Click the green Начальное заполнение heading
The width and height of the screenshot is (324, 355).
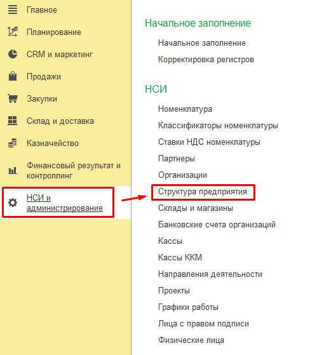pyautogui.click(x=198, y=23)
